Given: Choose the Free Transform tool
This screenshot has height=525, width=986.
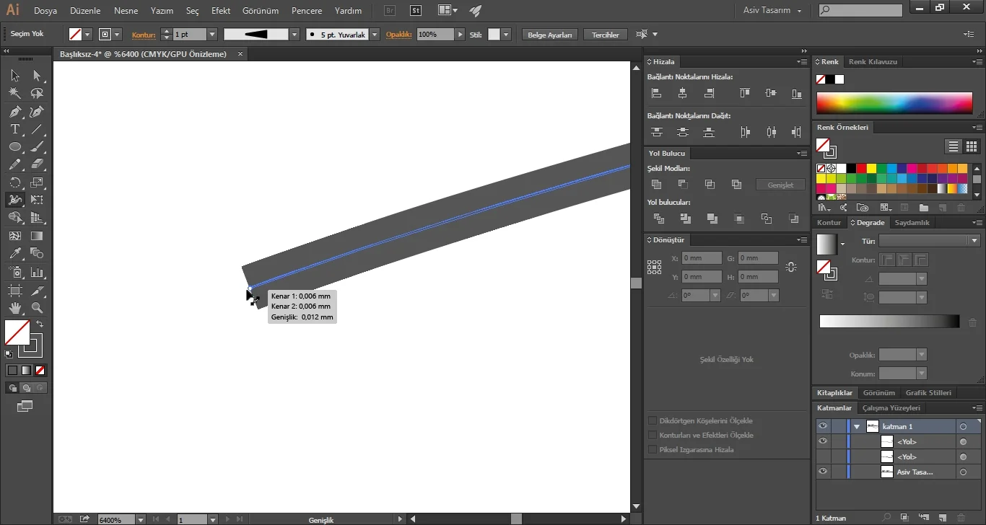Looking at the screenshot, I should click(x=37, y=200).
